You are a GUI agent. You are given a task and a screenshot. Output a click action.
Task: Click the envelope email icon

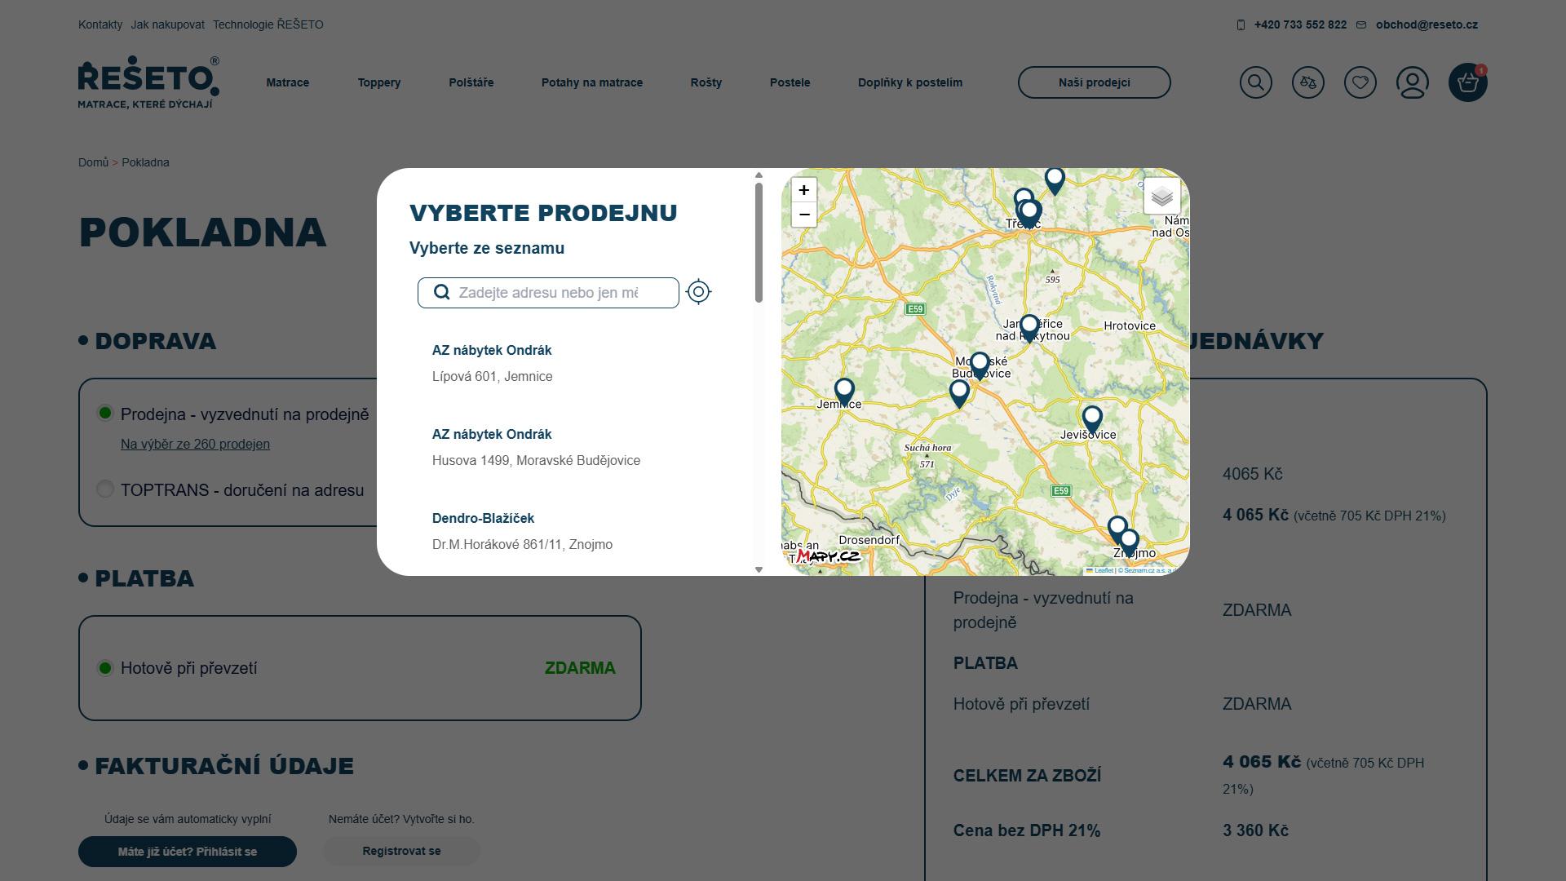[x=1361, y=25]
